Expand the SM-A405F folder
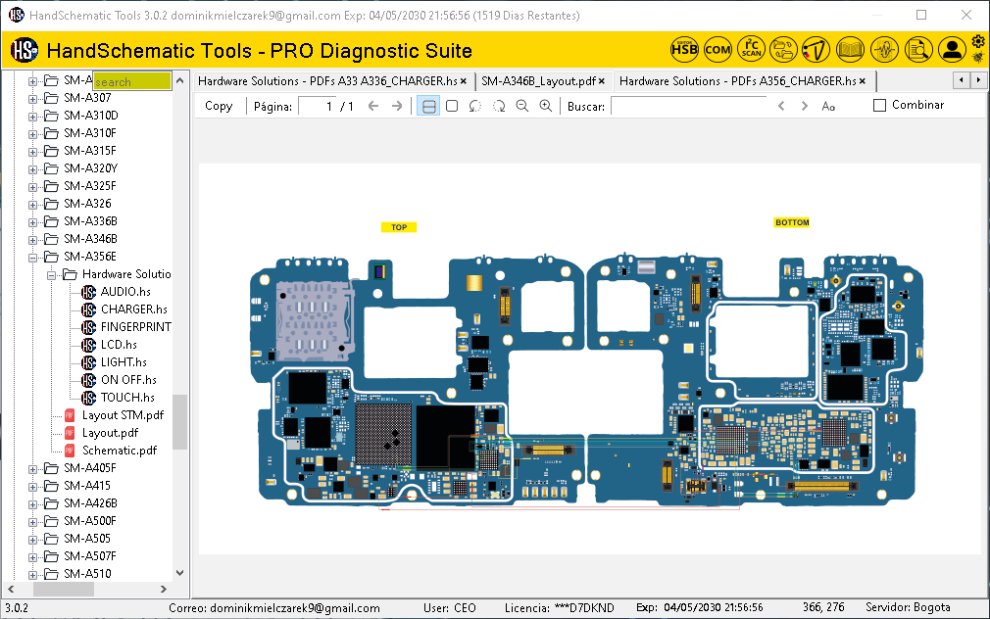 pyautogui.click(x=32, y=469)
